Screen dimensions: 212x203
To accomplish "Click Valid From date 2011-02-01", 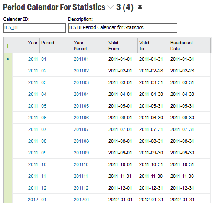I will (120, 71).
